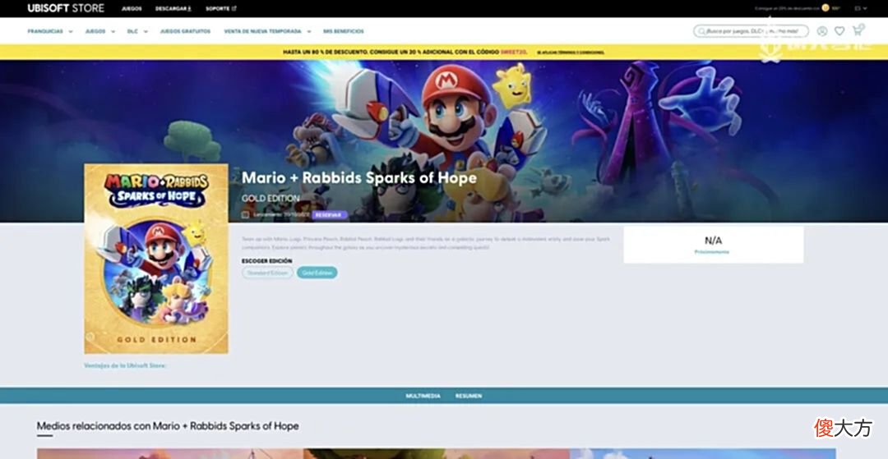Open Descargar in the top bar

[173, 8]
